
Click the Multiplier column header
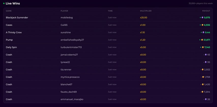click(146, 11)
